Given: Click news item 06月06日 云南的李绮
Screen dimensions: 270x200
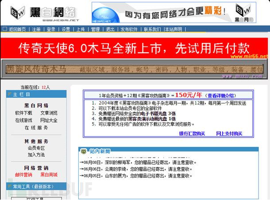Looking at the screenshot, I should coord(136,169).
